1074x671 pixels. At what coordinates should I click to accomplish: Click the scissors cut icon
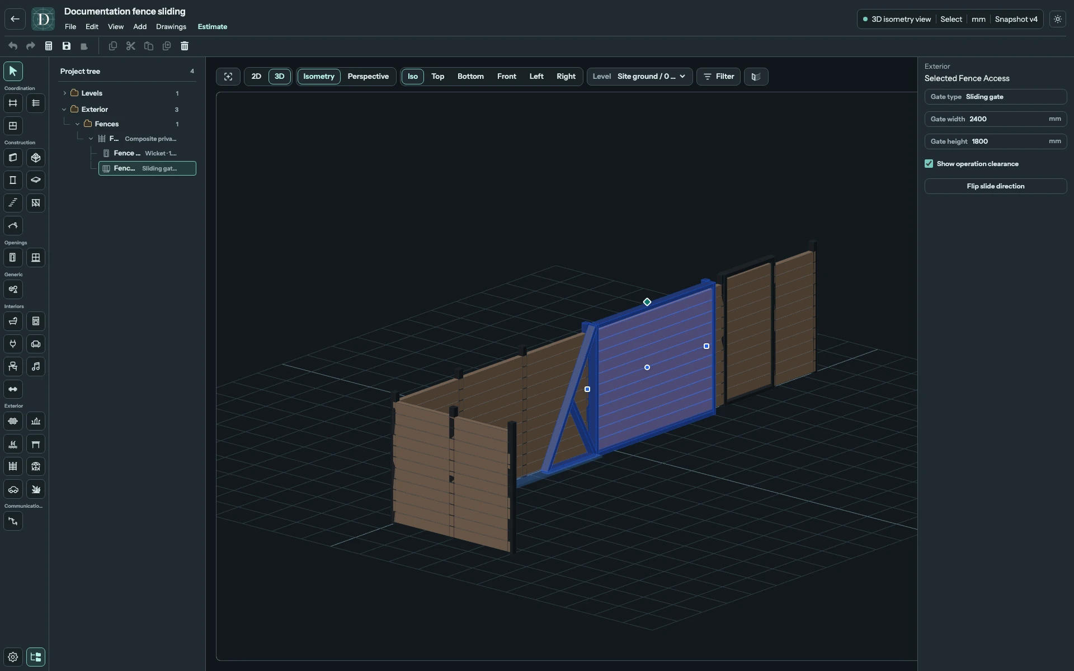131,46
